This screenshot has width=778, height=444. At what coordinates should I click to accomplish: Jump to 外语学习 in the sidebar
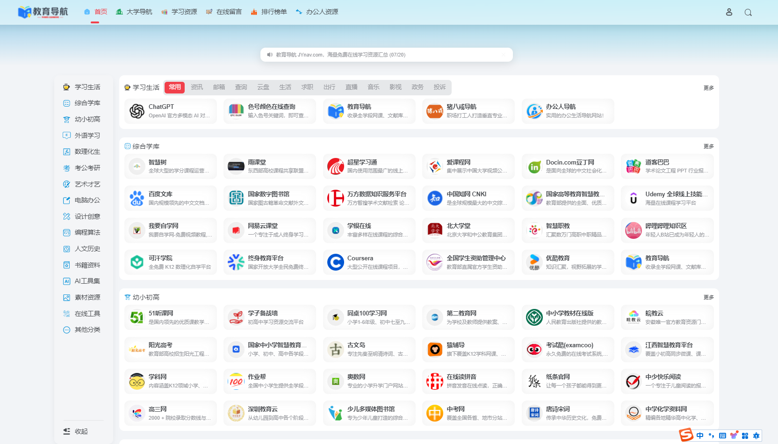82,136
